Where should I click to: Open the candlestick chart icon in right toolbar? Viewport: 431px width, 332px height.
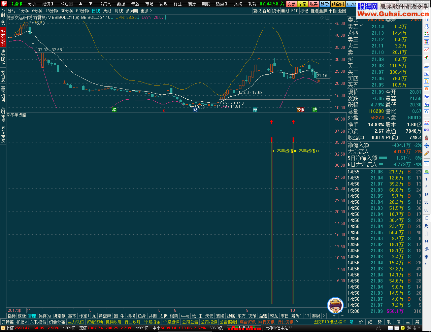427,58
